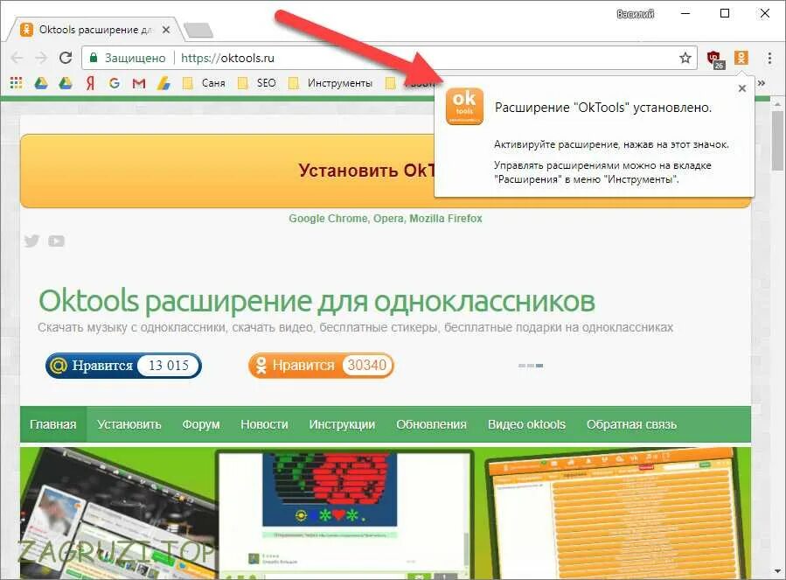Click the Mail.ru Нравится button

coord(123,366)
